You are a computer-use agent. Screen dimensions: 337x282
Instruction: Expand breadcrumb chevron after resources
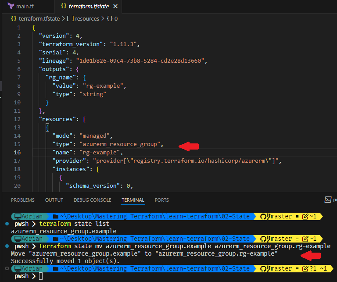click(x=103, y=19)
